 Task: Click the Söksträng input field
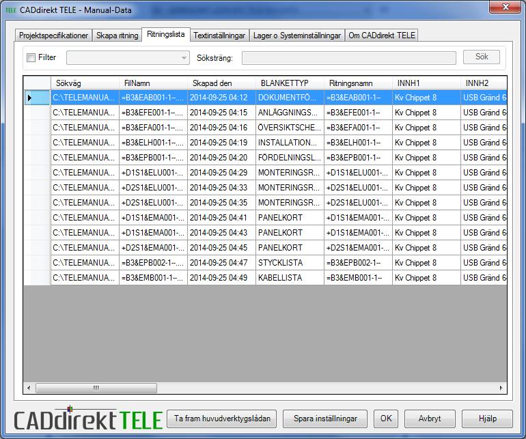(349, 57)
